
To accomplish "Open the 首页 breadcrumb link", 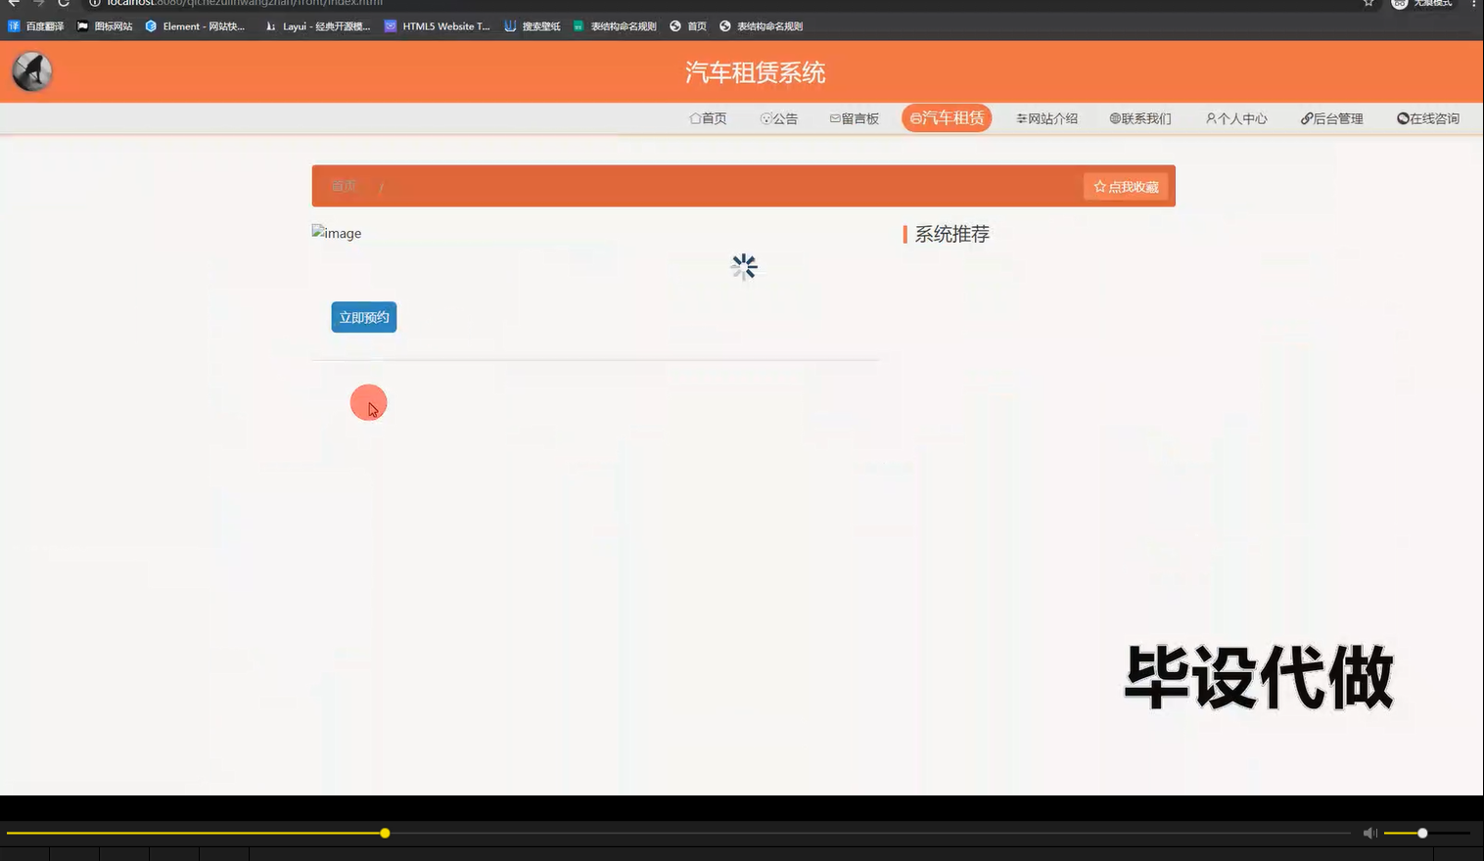I will tap(343, 185).
